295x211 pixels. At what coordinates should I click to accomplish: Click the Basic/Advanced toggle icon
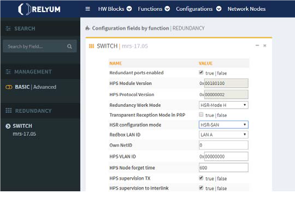[9, 87]
